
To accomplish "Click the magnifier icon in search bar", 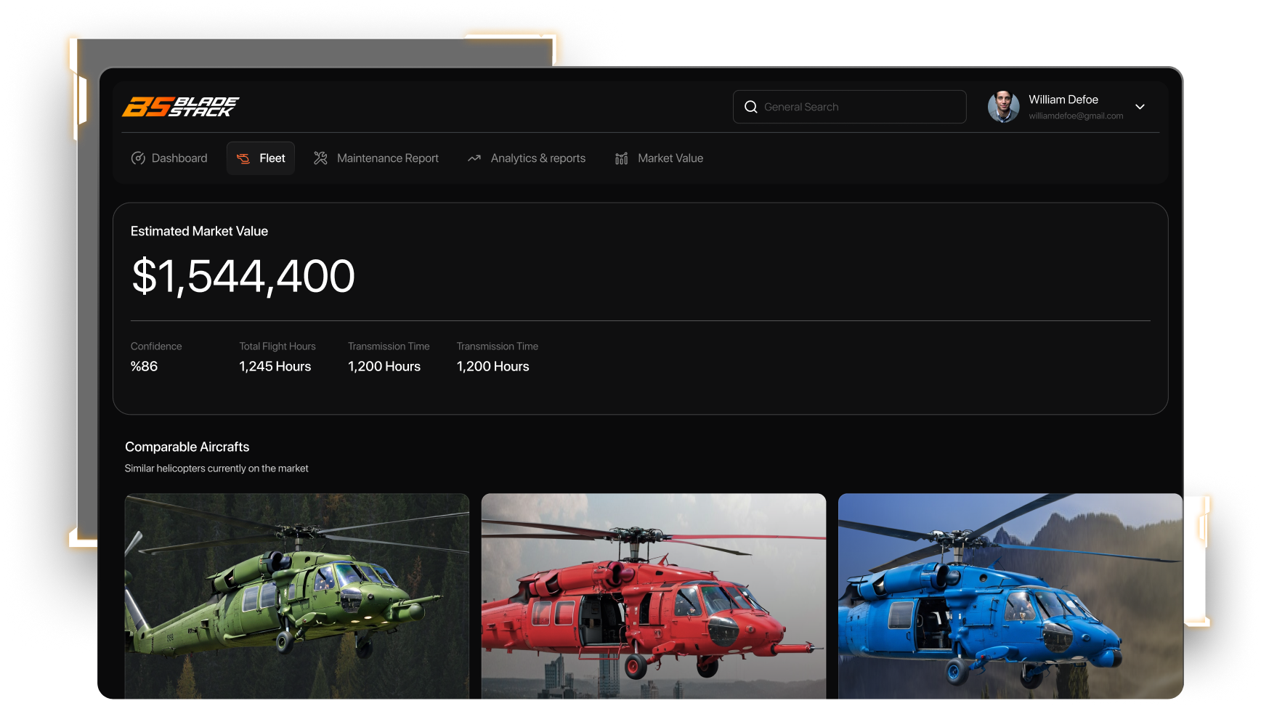I will (750, 107).
